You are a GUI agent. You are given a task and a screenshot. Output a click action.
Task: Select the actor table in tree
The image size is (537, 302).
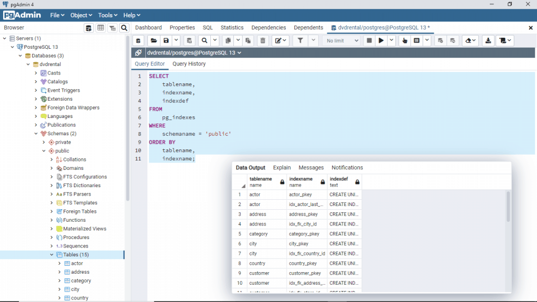pyautogui.click(x=77, y=263)
